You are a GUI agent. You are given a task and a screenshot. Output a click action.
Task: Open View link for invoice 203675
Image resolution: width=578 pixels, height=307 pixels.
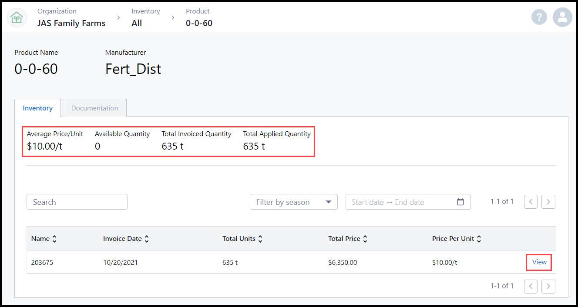point(539,262)
